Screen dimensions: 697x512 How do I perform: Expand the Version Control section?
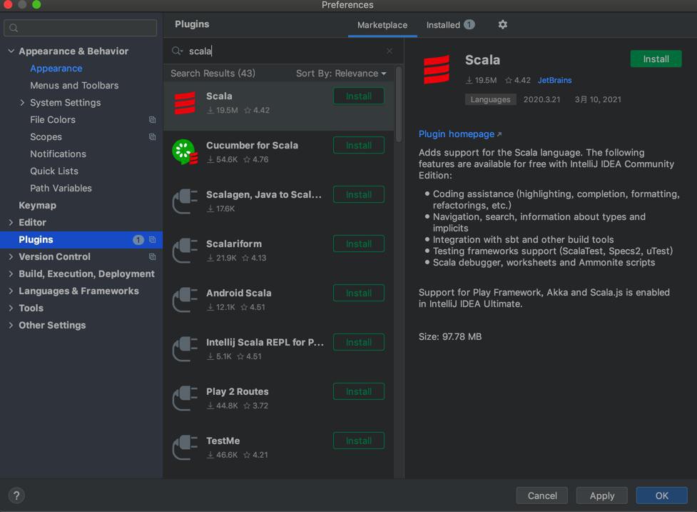click(x=11, y=256)
